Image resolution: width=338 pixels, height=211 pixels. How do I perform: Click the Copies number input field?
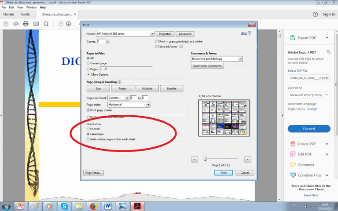click(x=101, y=41)
